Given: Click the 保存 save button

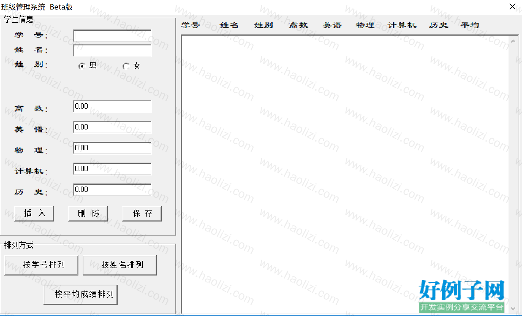Looking at the screenshot, I should [142, 214].
